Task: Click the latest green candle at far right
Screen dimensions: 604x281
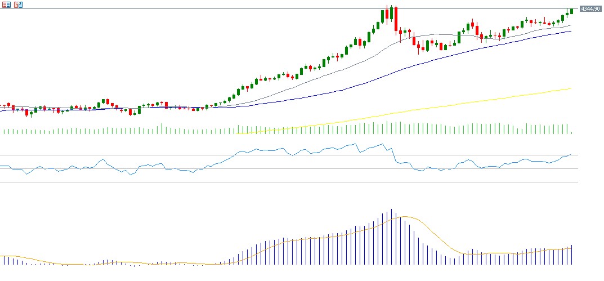Action: tap(571, 11)
